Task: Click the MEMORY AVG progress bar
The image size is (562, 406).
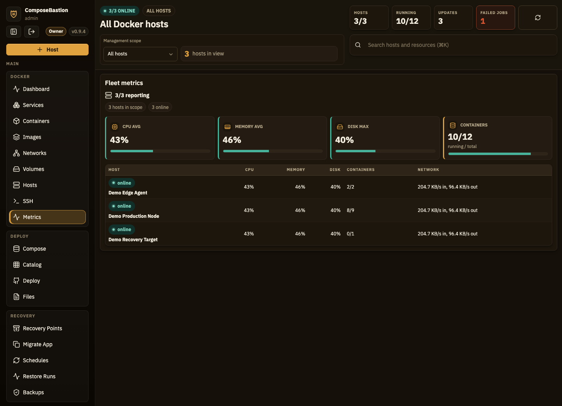Action: tap(273, 151)
